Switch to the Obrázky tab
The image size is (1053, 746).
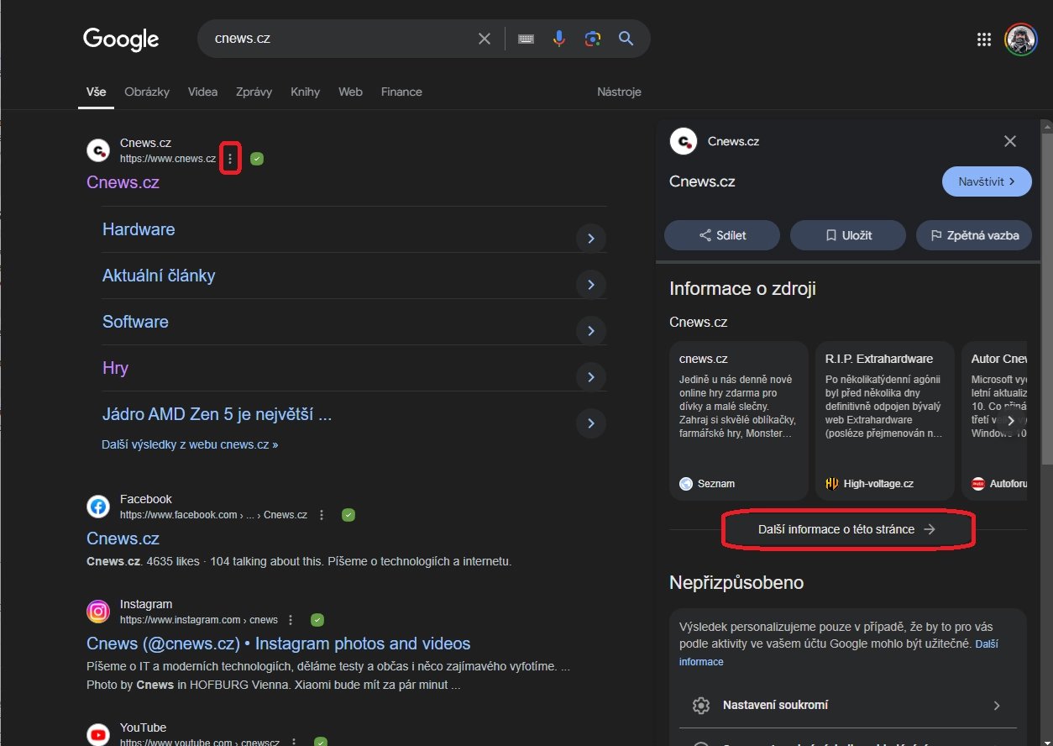pyautogui.click(x=147, y=92)
